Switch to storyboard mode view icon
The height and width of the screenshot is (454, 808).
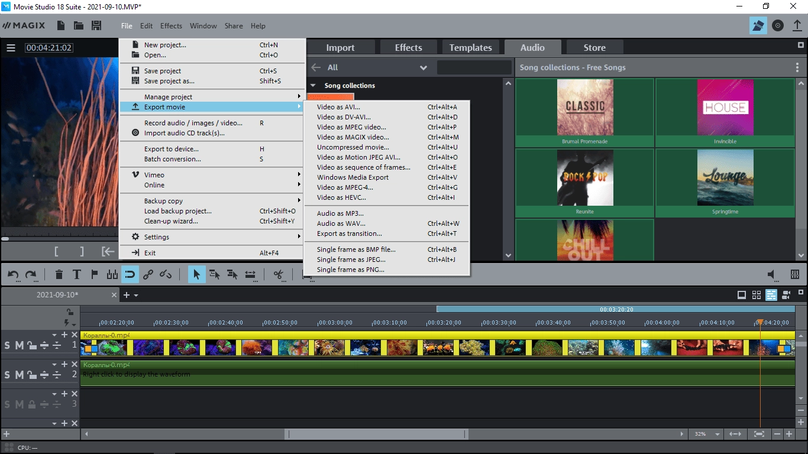[742, 295]
